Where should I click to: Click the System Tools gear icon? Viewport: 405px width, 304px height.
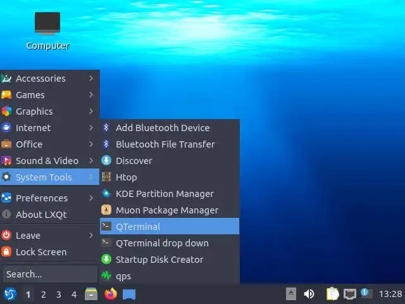point(6,177)
